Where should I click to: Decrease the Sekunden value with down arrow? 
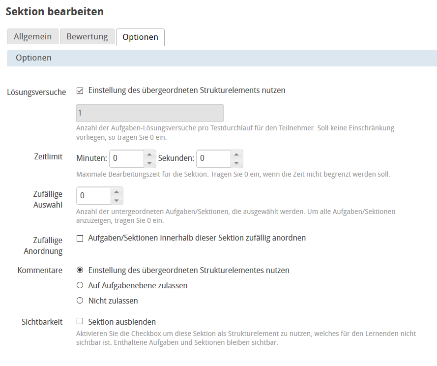(x=236, y=163)
